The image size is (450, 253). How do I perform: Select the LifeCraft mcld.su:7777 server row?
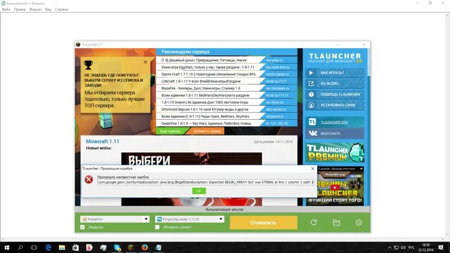(227, 81)
